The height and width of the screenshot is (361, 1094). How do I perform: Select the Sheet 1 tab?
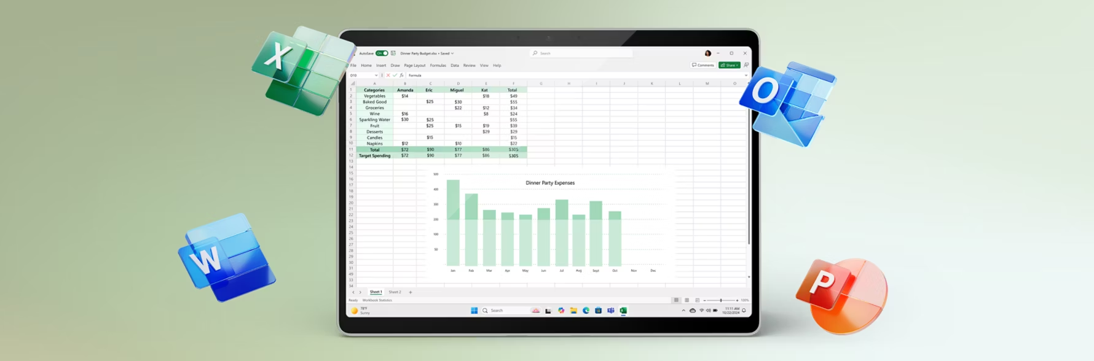(376, 292)
